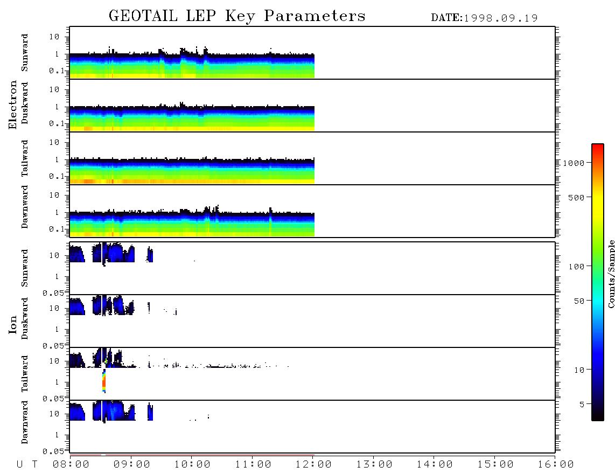The height and width of the screenshot is (474, 615).
Task: Select the Electron Duskward panel label
Action: point(25,103)
